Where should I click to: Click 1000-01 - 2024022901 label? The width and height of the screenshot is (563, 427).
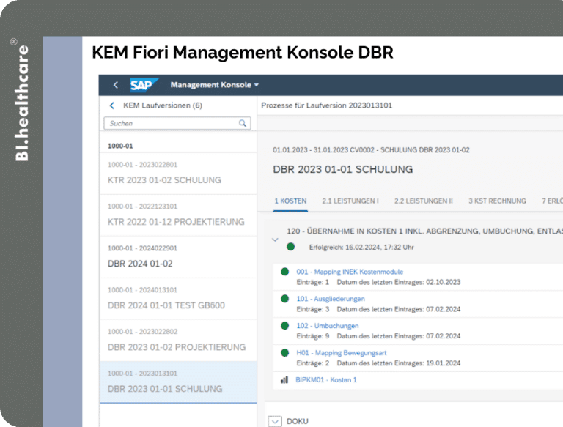142,248
